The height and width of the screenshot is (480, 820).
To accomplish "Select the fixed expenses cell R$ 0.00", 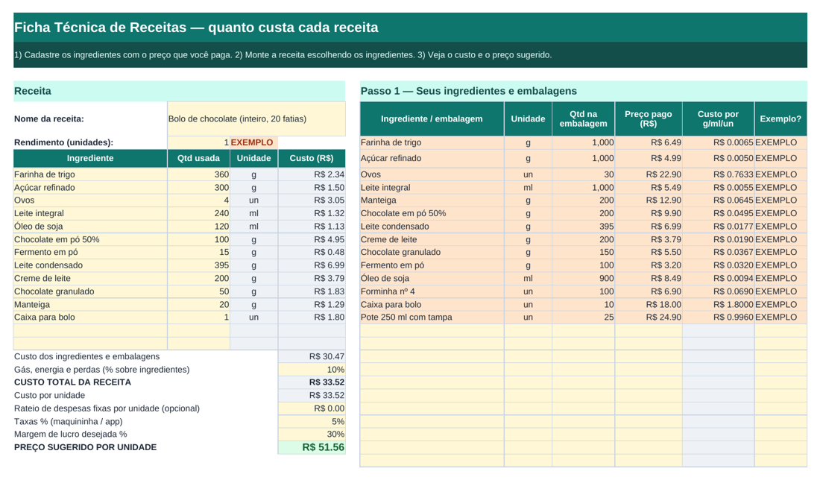I will point(312,408).
